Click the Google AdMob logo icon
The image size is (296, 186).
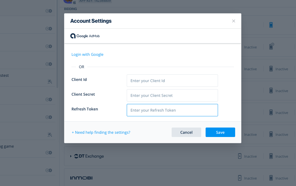coord(73,36)
